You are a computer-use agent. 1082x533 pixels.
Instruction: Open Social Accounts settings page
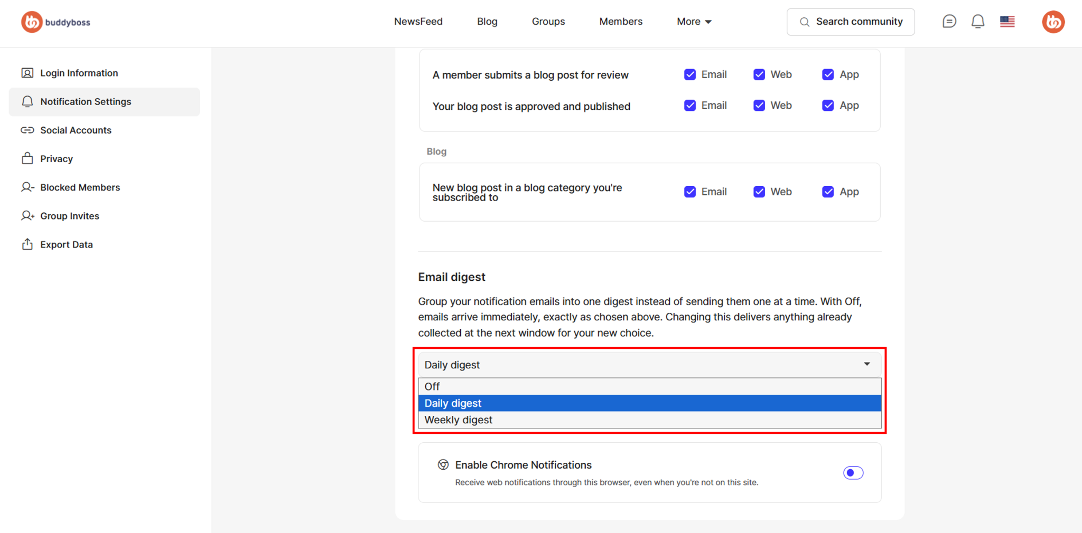[x=104, y=130]
